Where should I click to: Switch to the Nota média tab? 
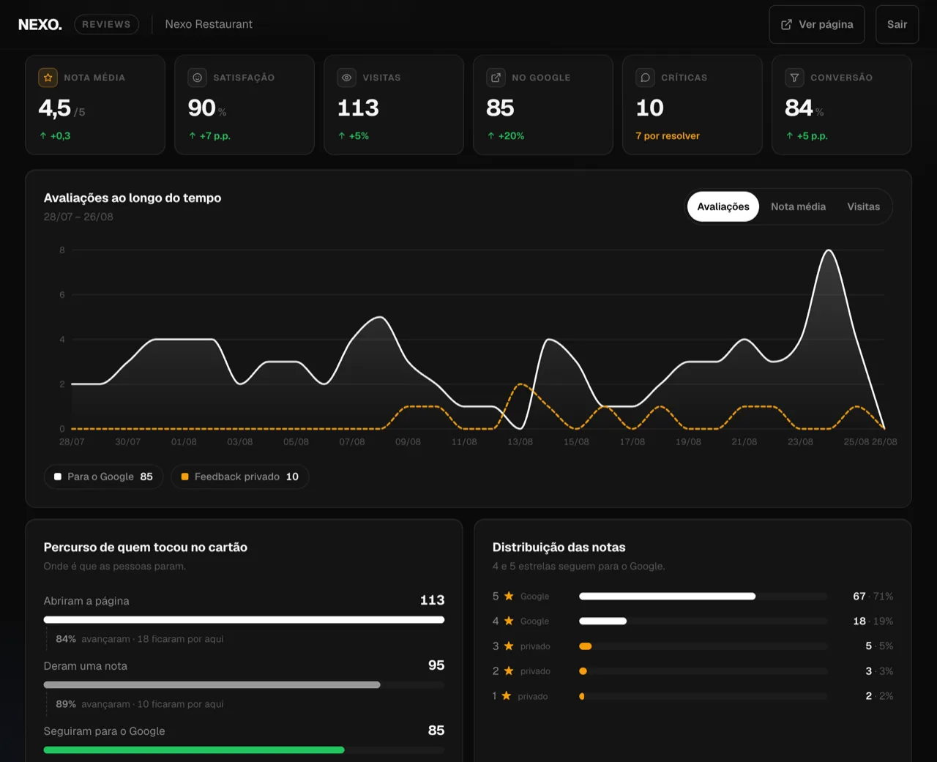click(798, 206)
